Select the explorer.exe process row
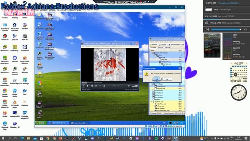The image size is (250, 141). 167,102
